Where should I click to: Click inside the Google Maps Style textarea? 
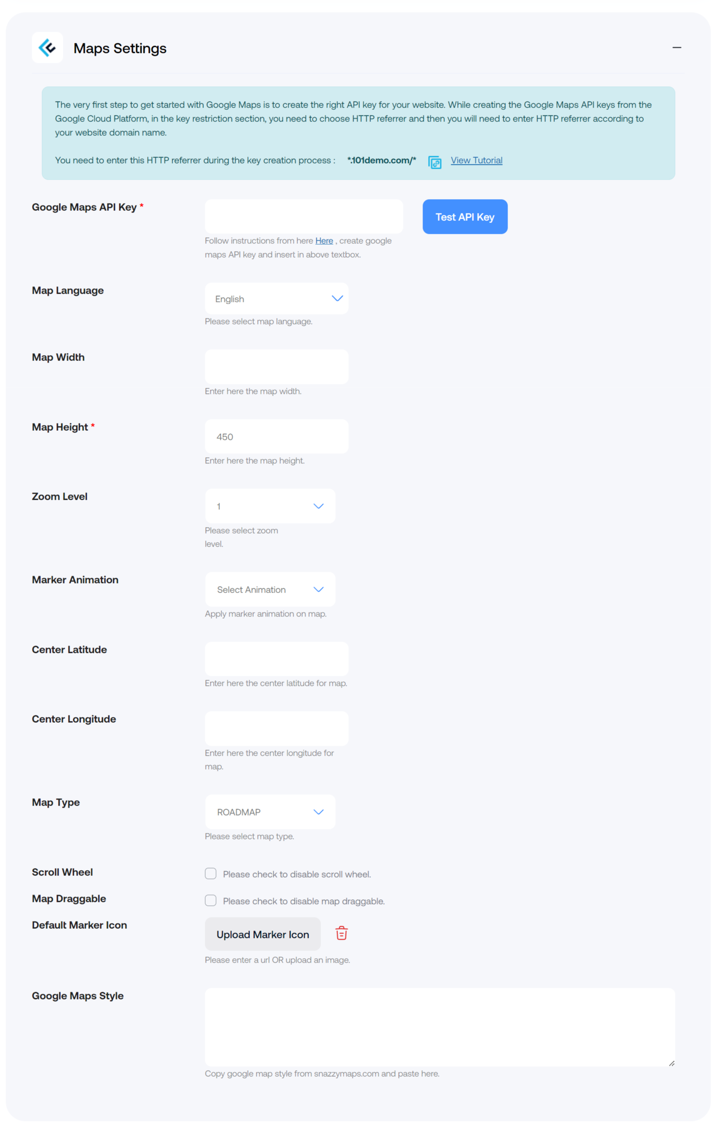coord(439,1026)
